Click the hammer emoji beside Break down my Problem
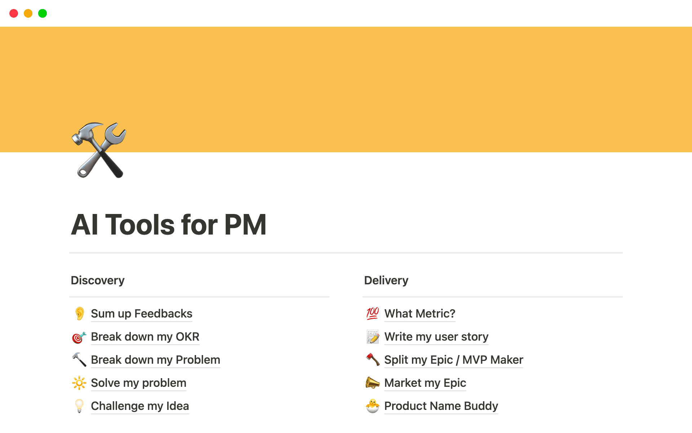 click(79, 360)
